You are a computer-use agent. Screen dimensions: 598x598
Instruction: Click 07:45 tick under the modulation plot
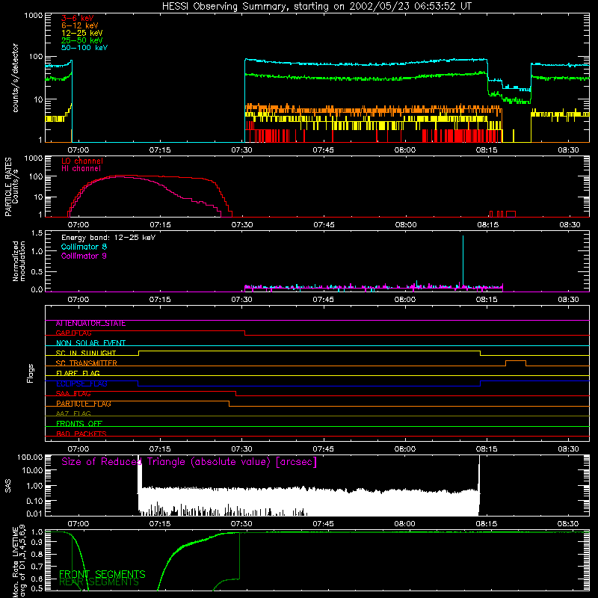tap(323, 300)
